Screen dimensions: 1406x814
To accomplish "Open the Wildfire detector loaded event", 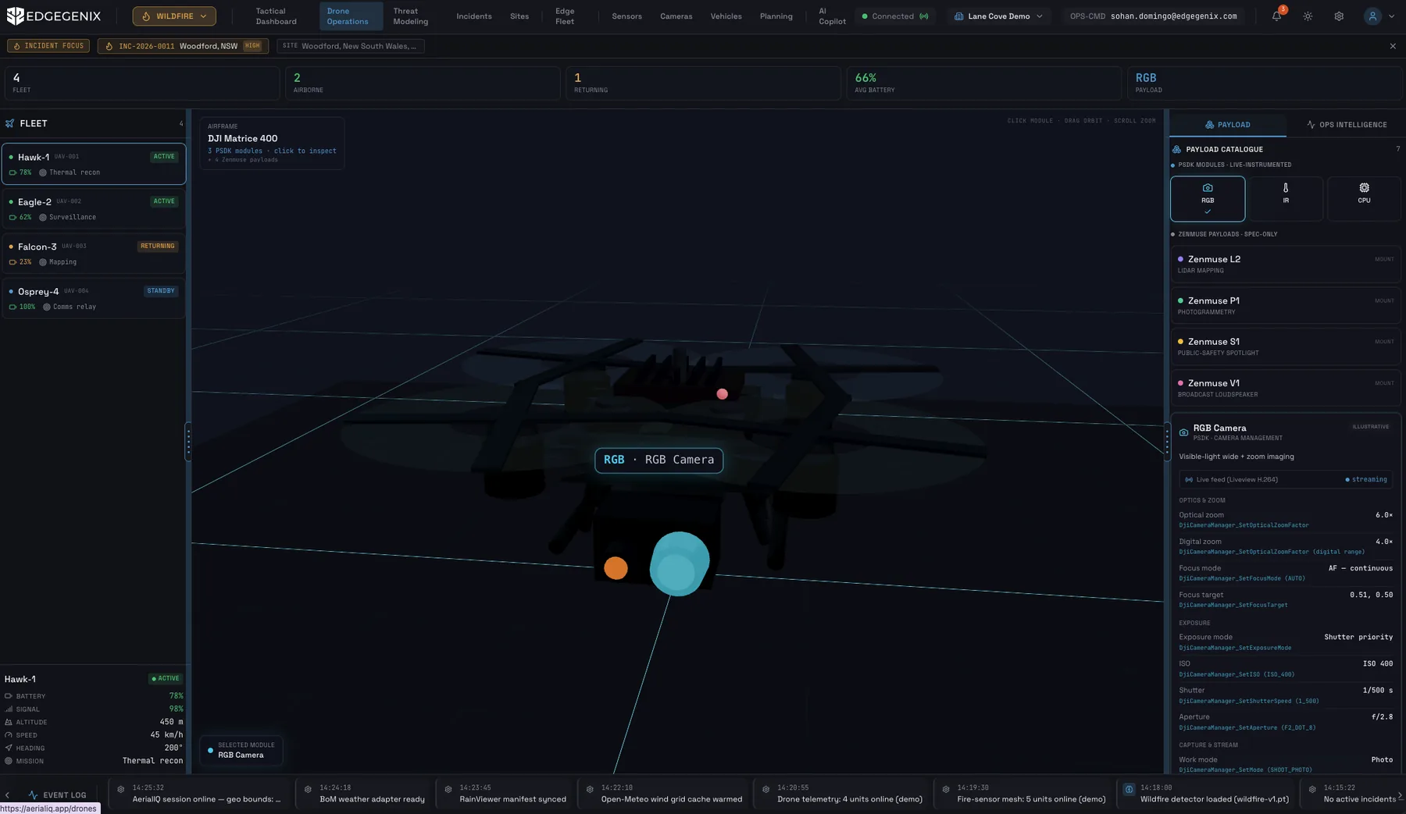I will point(1207,794).
